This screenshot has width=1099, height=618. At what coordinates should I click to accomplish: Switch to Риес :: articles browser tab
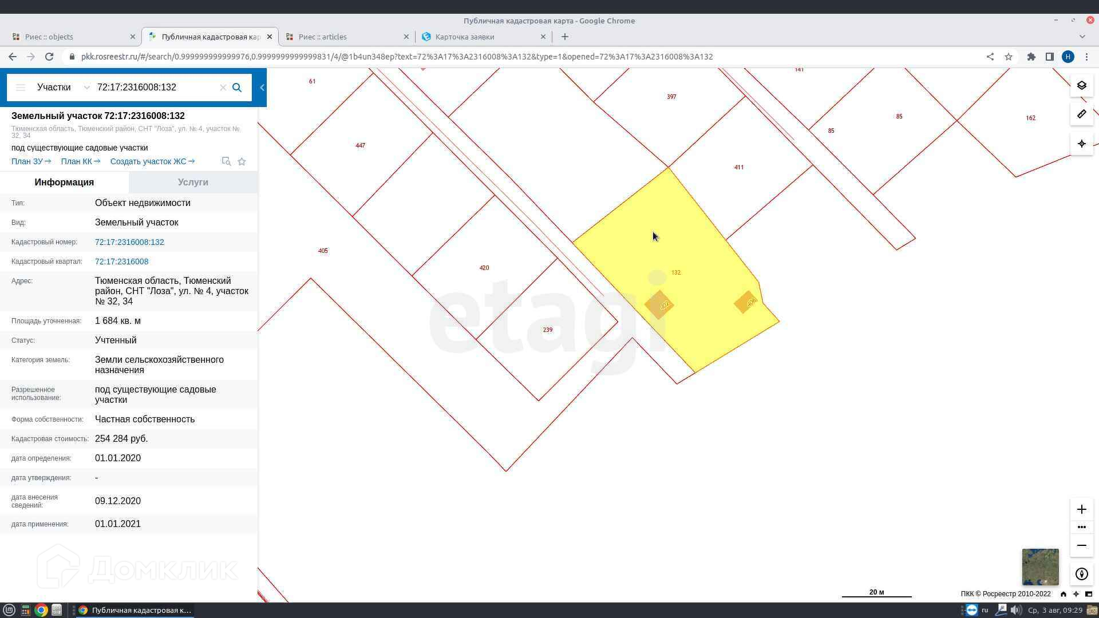pos(322,37)
